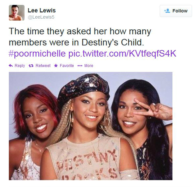The width and height of the screenshot is (196, 187).
Task: Select the Reply text label
Action: click(20, 66)
